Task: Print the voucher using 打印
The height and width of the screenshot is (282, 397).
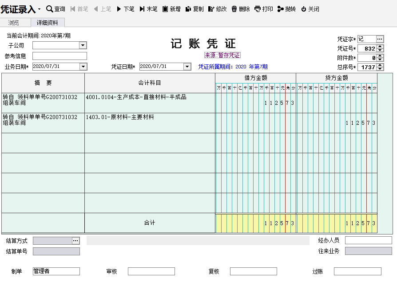Action: pyautogui.click(x=264, y=9)
